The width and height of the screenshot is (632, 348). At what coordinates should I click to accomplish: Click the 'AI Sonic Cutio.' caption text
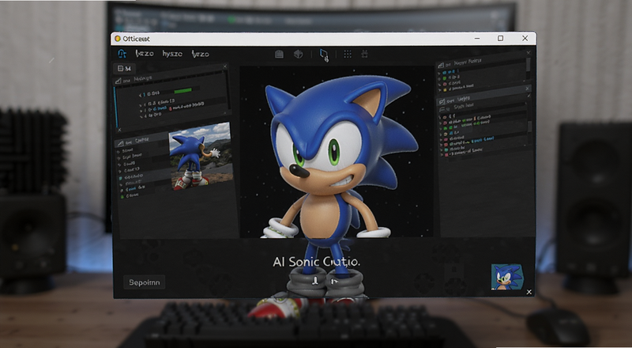[317, 262]
